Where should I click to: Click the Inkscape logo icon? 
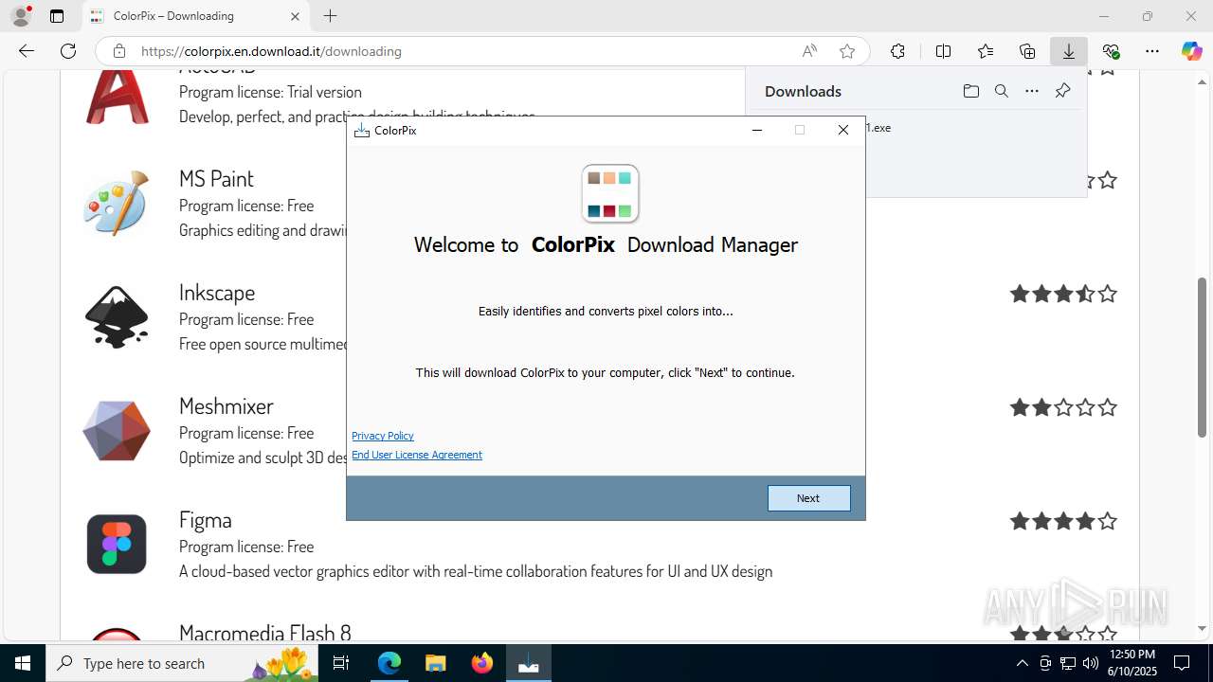(117, 317)
